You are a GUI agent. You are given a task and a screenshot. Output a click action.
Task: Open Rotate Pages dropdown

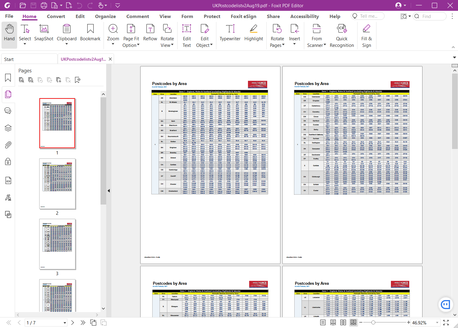click(x=283, y=45)
